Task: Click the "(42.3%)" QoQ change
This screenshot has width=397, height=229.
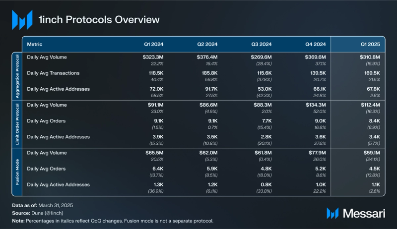Action: point(264,96)
